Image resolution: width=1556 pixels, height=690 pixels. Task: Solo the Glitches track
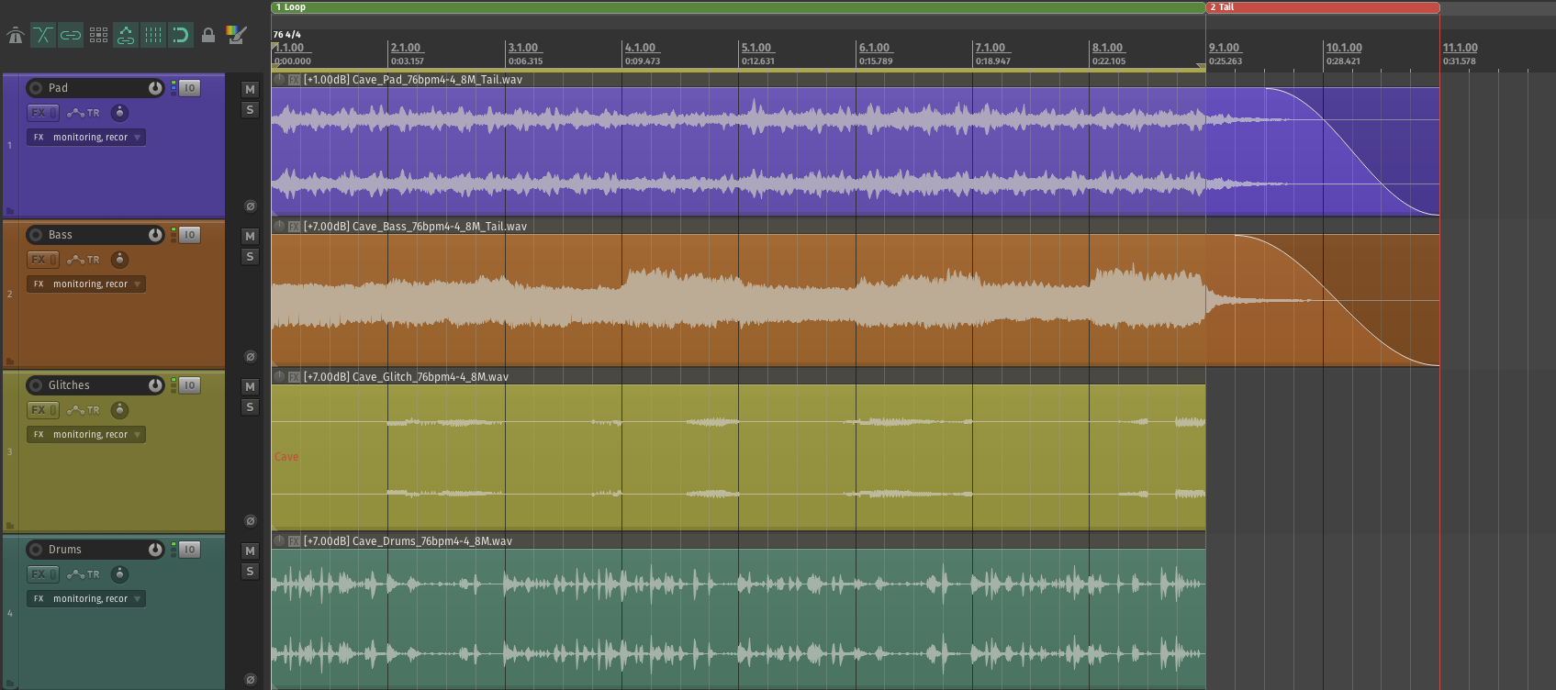(250, 407)
